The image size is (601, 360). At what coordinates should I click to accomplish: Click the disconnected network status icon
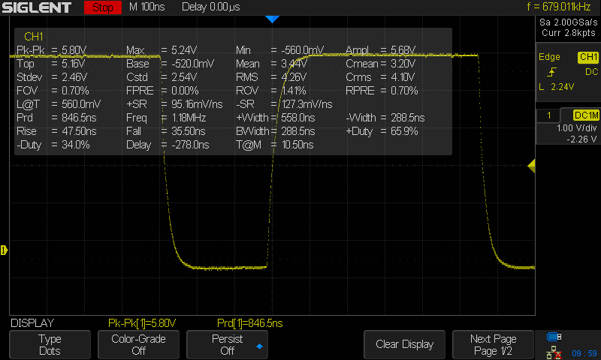point(554,351)
